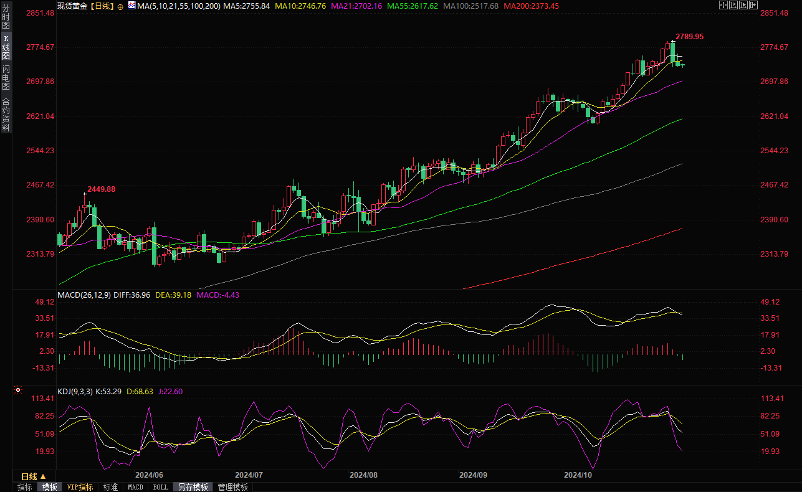Viewport: 802px width, 492px height.
Task: Click the red sun marker icon near KDJ
Action: pyautogui.click(x=17, y=391)
